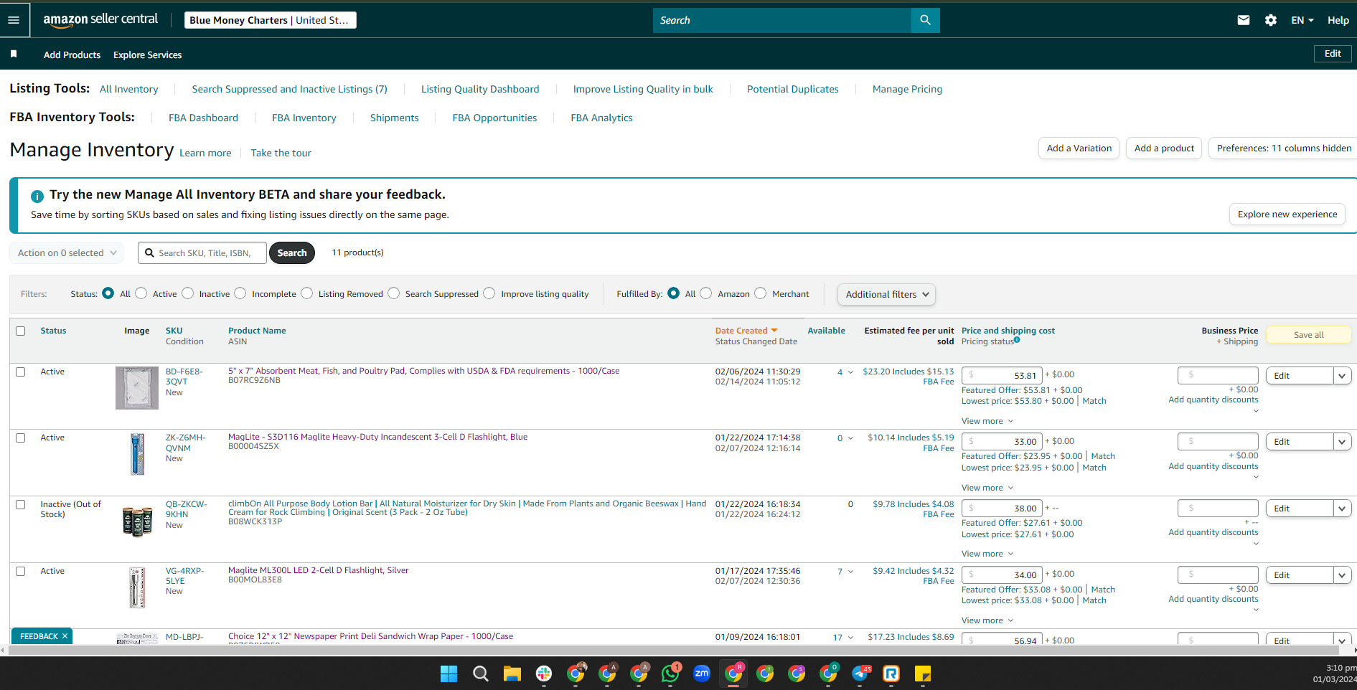This screenshot has height=690, width=1357.
Task: Choose the Listing Removed status filter
Action: pos(307,293)
